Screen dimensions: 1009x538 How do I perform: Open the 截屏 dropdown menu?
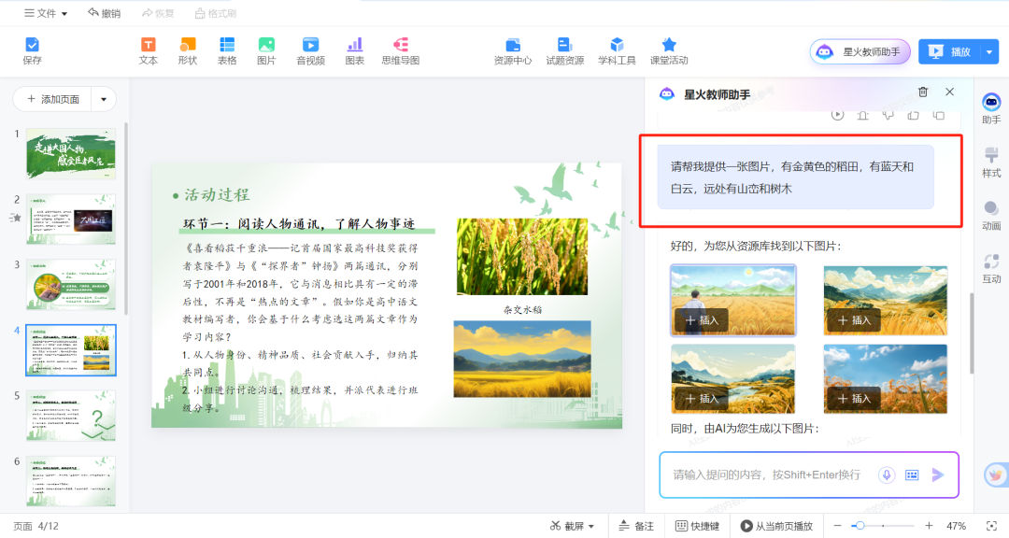point(589,525)
